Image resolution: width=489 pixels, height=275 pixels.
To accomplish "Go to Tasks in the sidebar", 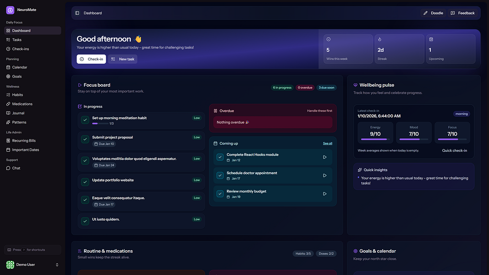I will tap(33, 39).
